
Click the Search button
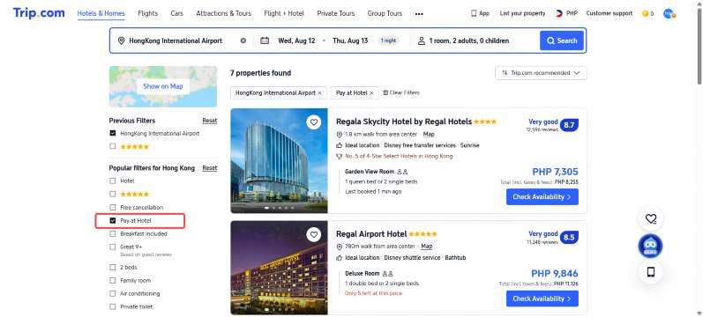coord(562,41)
